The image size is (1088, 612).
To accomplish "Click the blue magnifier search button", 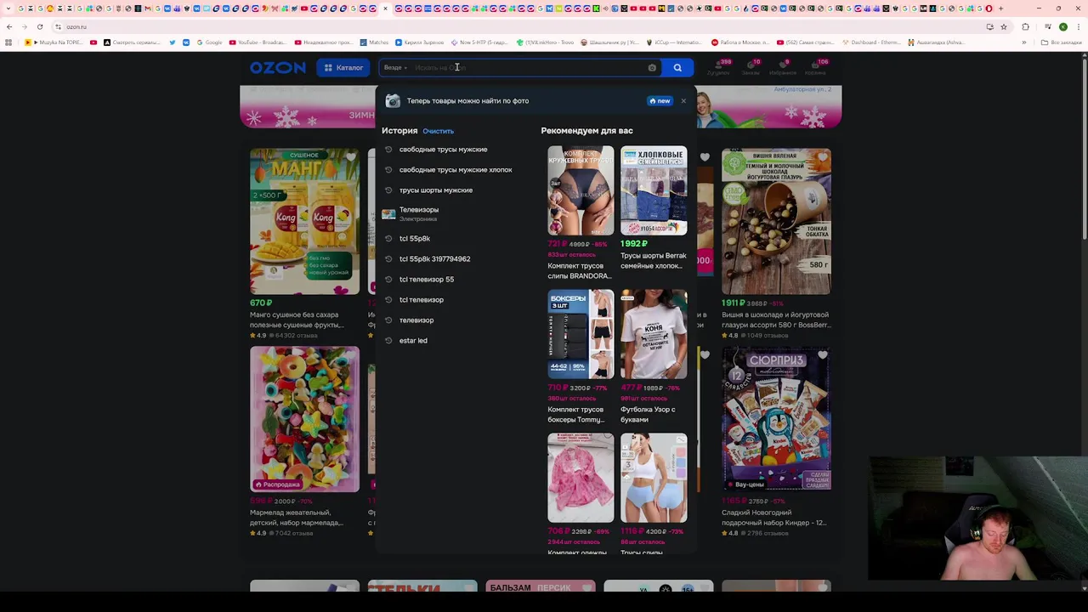I will click(x=677, y=68).
